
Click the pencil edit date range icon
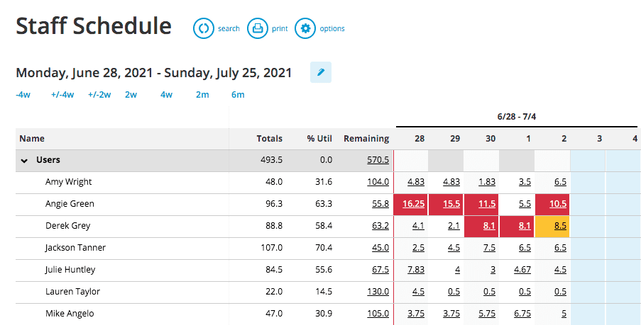(x=321, y=72)
